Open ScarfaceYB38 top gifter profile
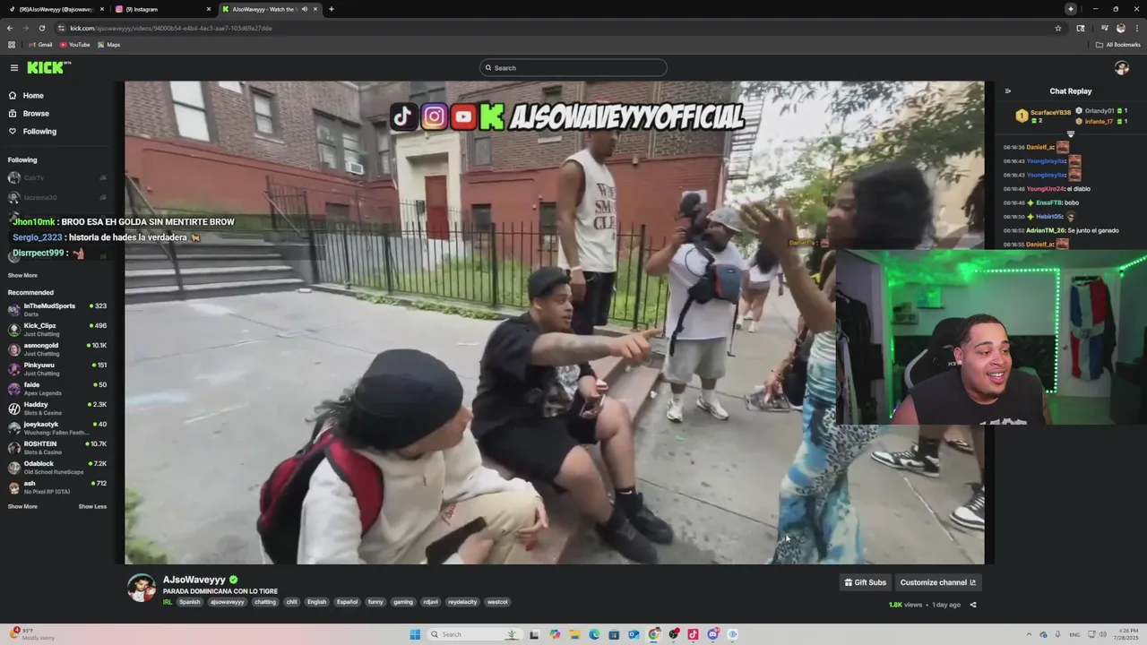Screen dimensions: 1147x645 (x=1044, y=116)
